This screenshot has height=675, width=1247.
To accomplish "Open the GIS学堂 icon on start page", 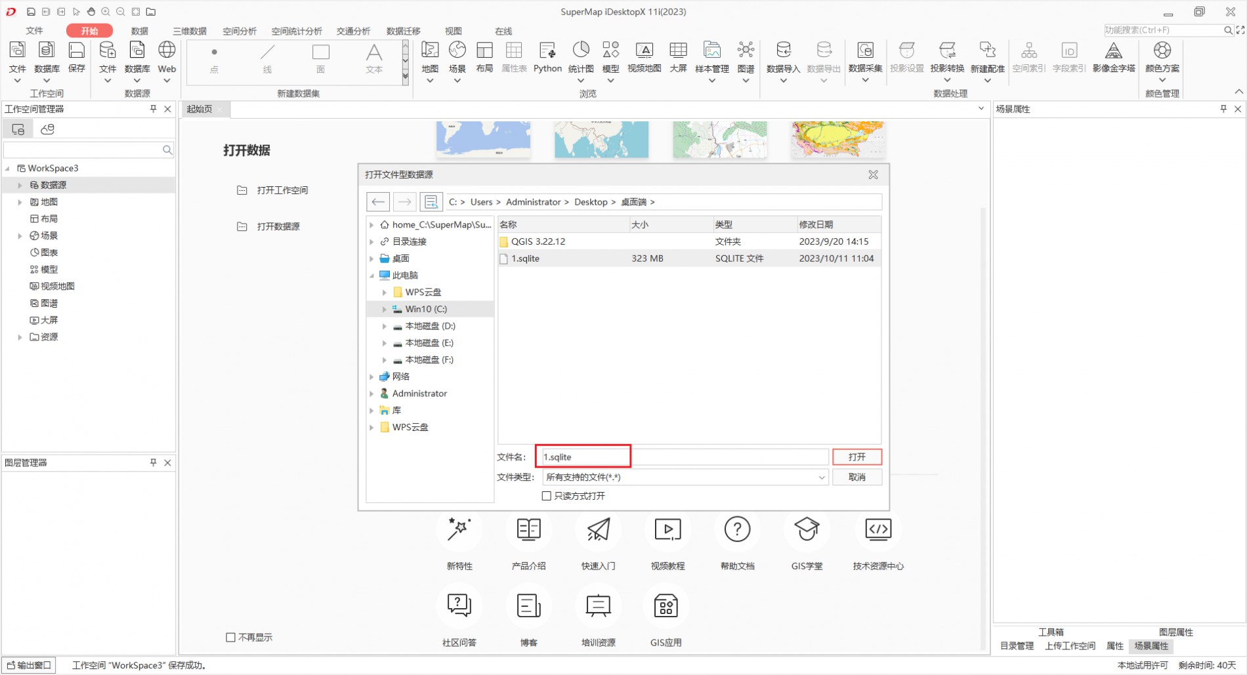I will 807,530.
